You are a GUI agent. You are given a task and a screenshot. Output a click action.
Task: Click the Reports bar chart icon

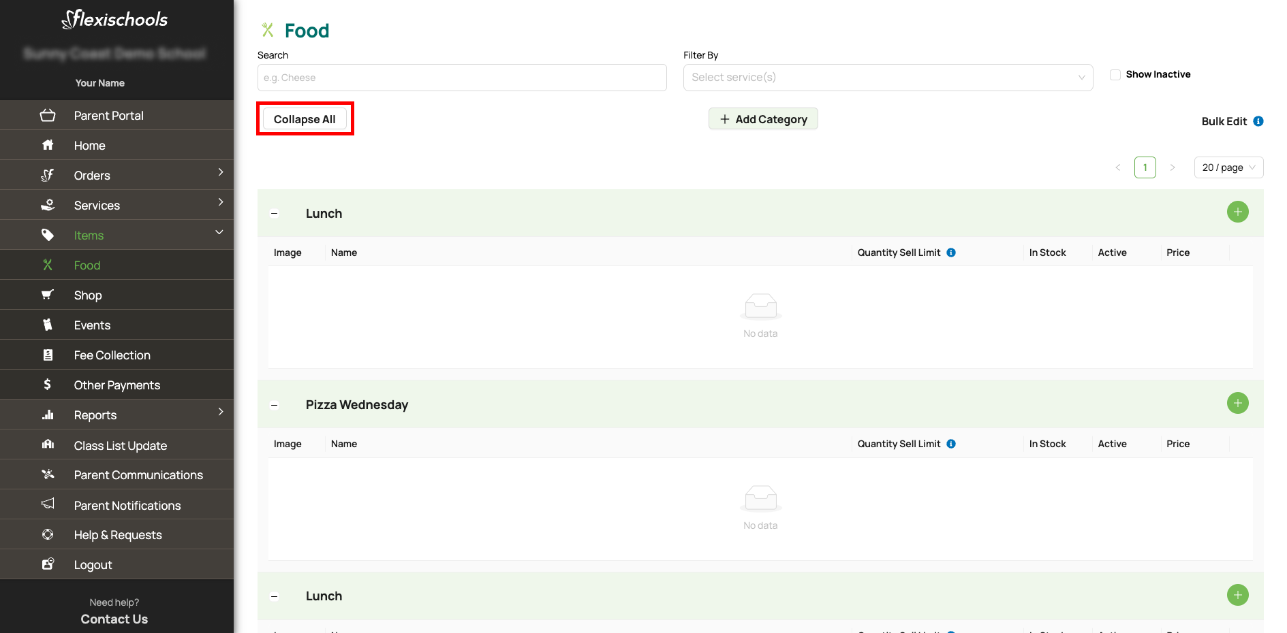[48, 415]
